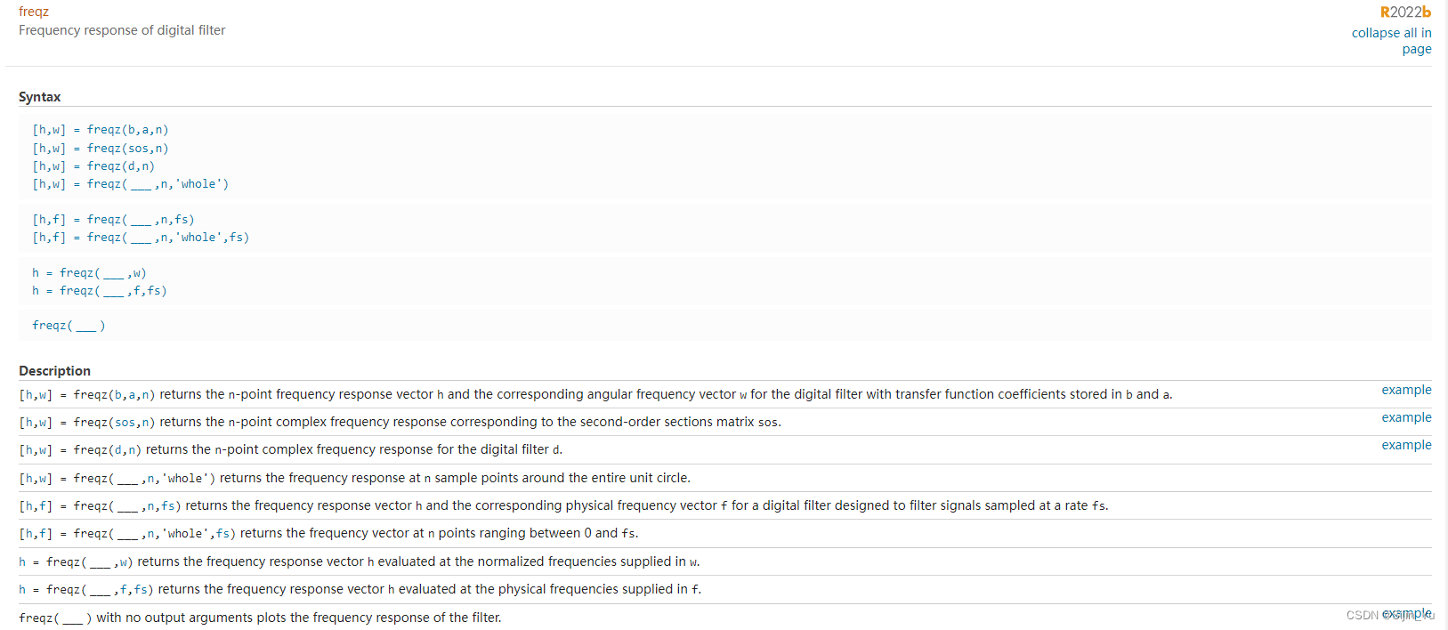The width and height of the screenshot is (1448, 630).
Task: Click the freqz page title
Action: [x=34, y=12]
